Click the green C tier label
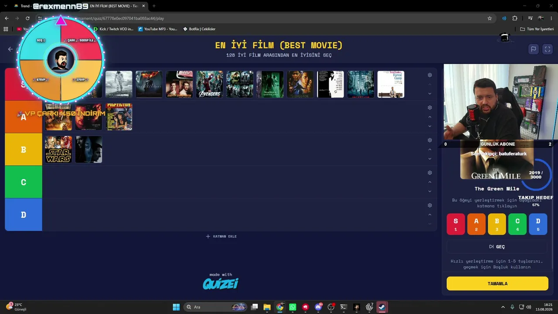Viewport: 558px width, 314px height. (x=24, y=182)
